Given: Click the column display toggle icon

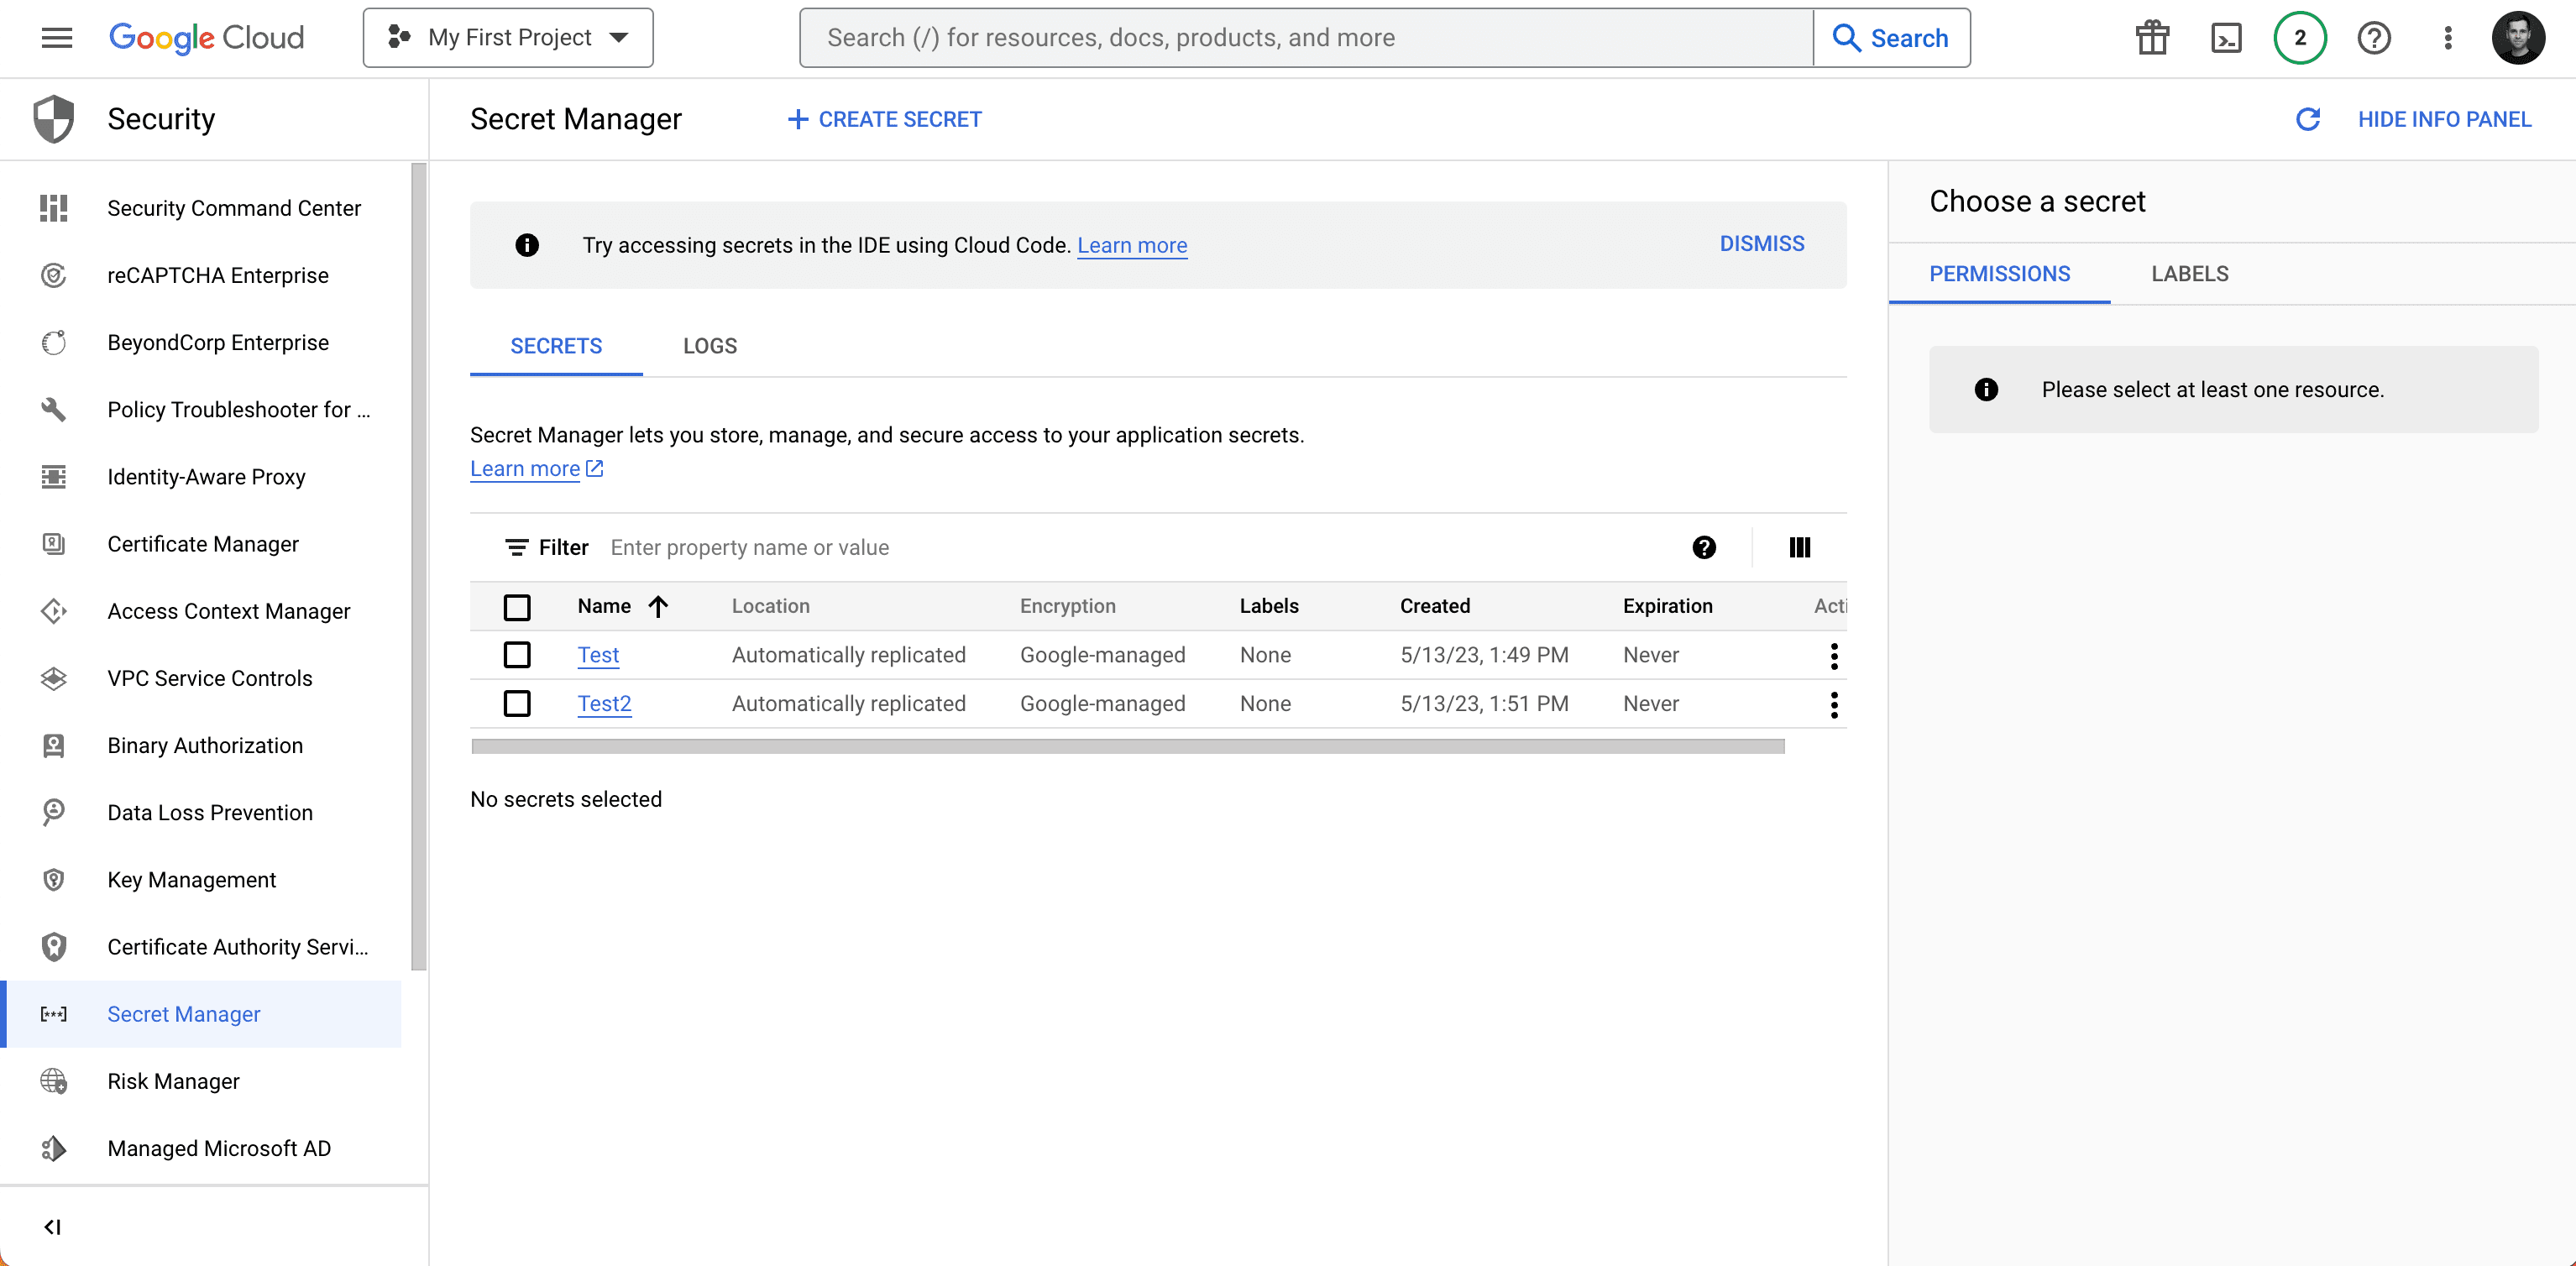Looking at the screenshot, I should [1800, 547].
